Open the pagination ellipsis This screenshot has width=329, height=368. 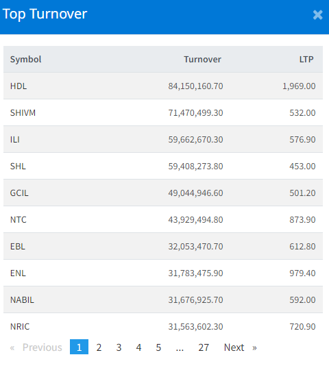pos(180,347)
